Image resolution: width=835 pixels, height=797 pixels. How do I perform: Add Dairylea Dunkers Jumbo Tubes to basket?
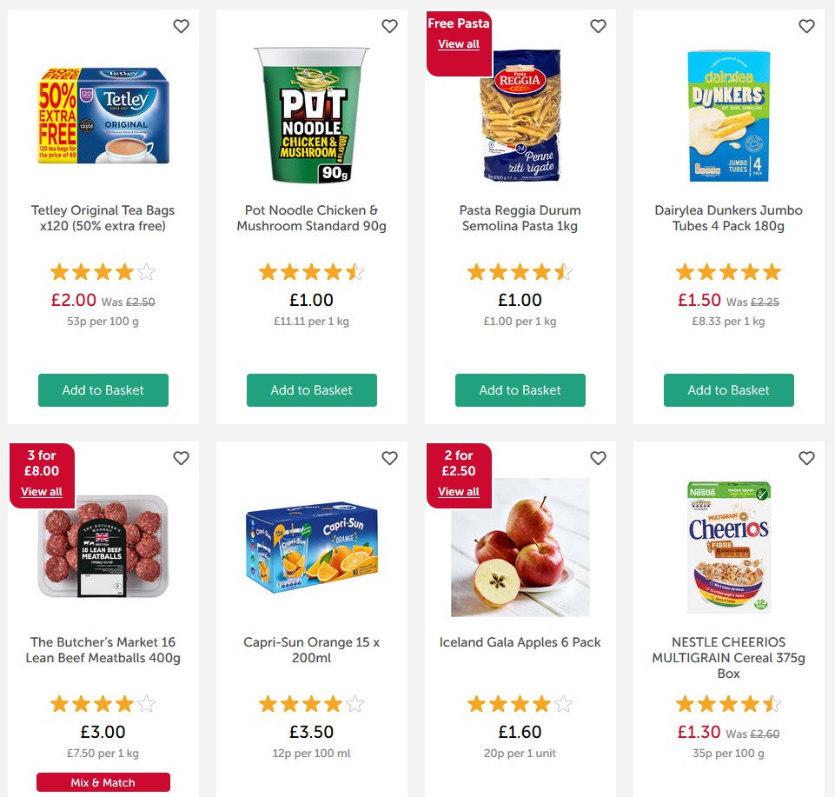click(x=728, y=390)
